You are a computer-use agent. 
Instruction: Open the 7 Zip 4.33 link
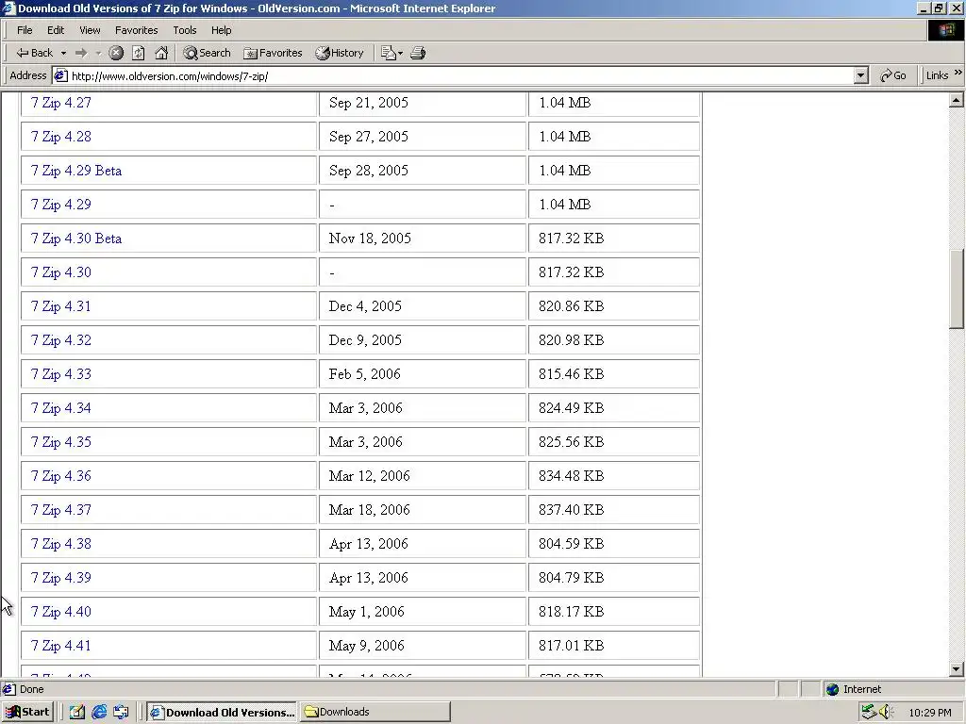pos(61,374)
